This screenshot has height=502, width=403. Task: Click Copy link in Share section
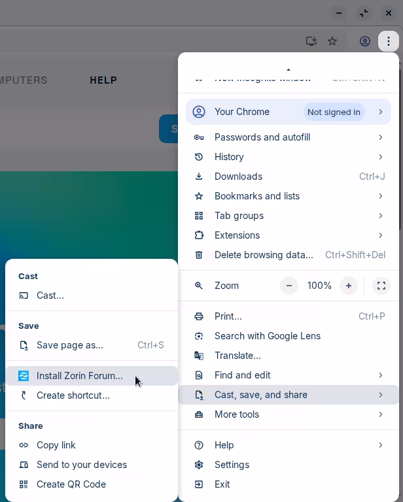pyautogui.click(x=56, y=445)
